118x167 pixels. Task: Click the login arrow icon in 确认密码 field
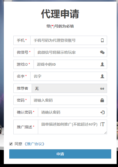pyautogui.click(x=102, y=112)
